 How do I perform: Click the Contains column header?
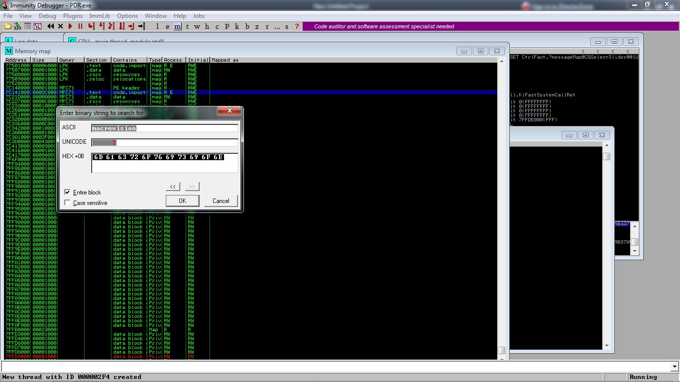pos(129,60)
